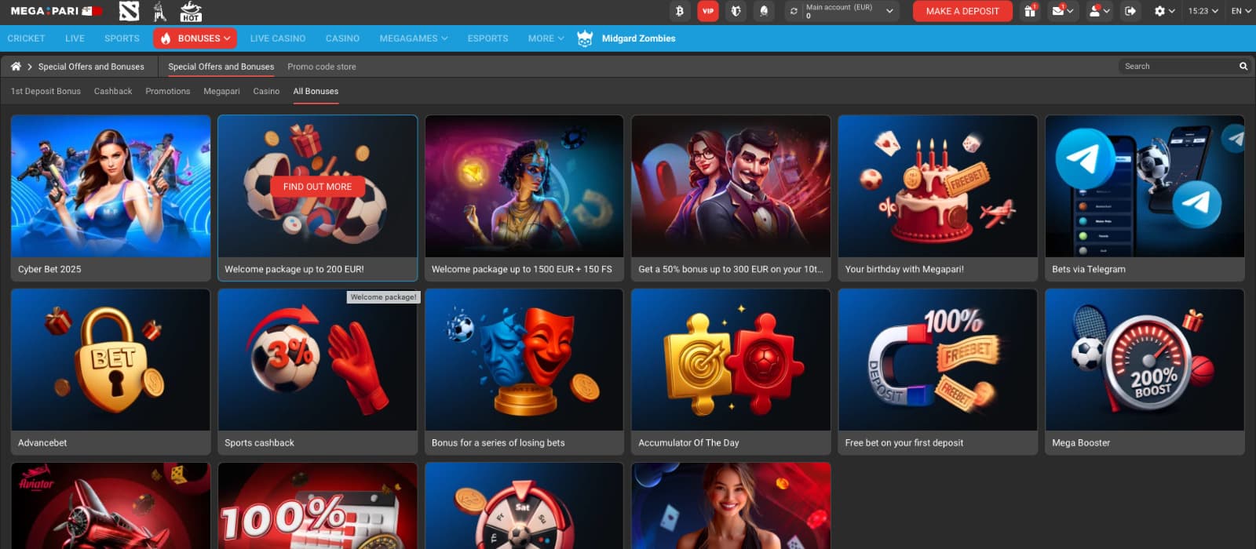The height and width of the screenshot is (549, 1256).
Task: Open Free bet on your first deposit card
Action: click(938, 372)
